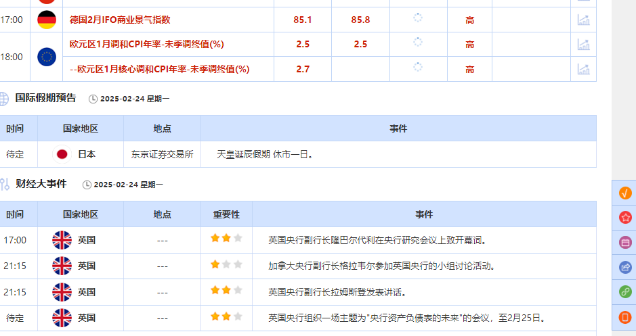Click the orange mobile phone sidebar icon
Image resolution: width=636 pixels, height=336 pixels.
(624, 316)
